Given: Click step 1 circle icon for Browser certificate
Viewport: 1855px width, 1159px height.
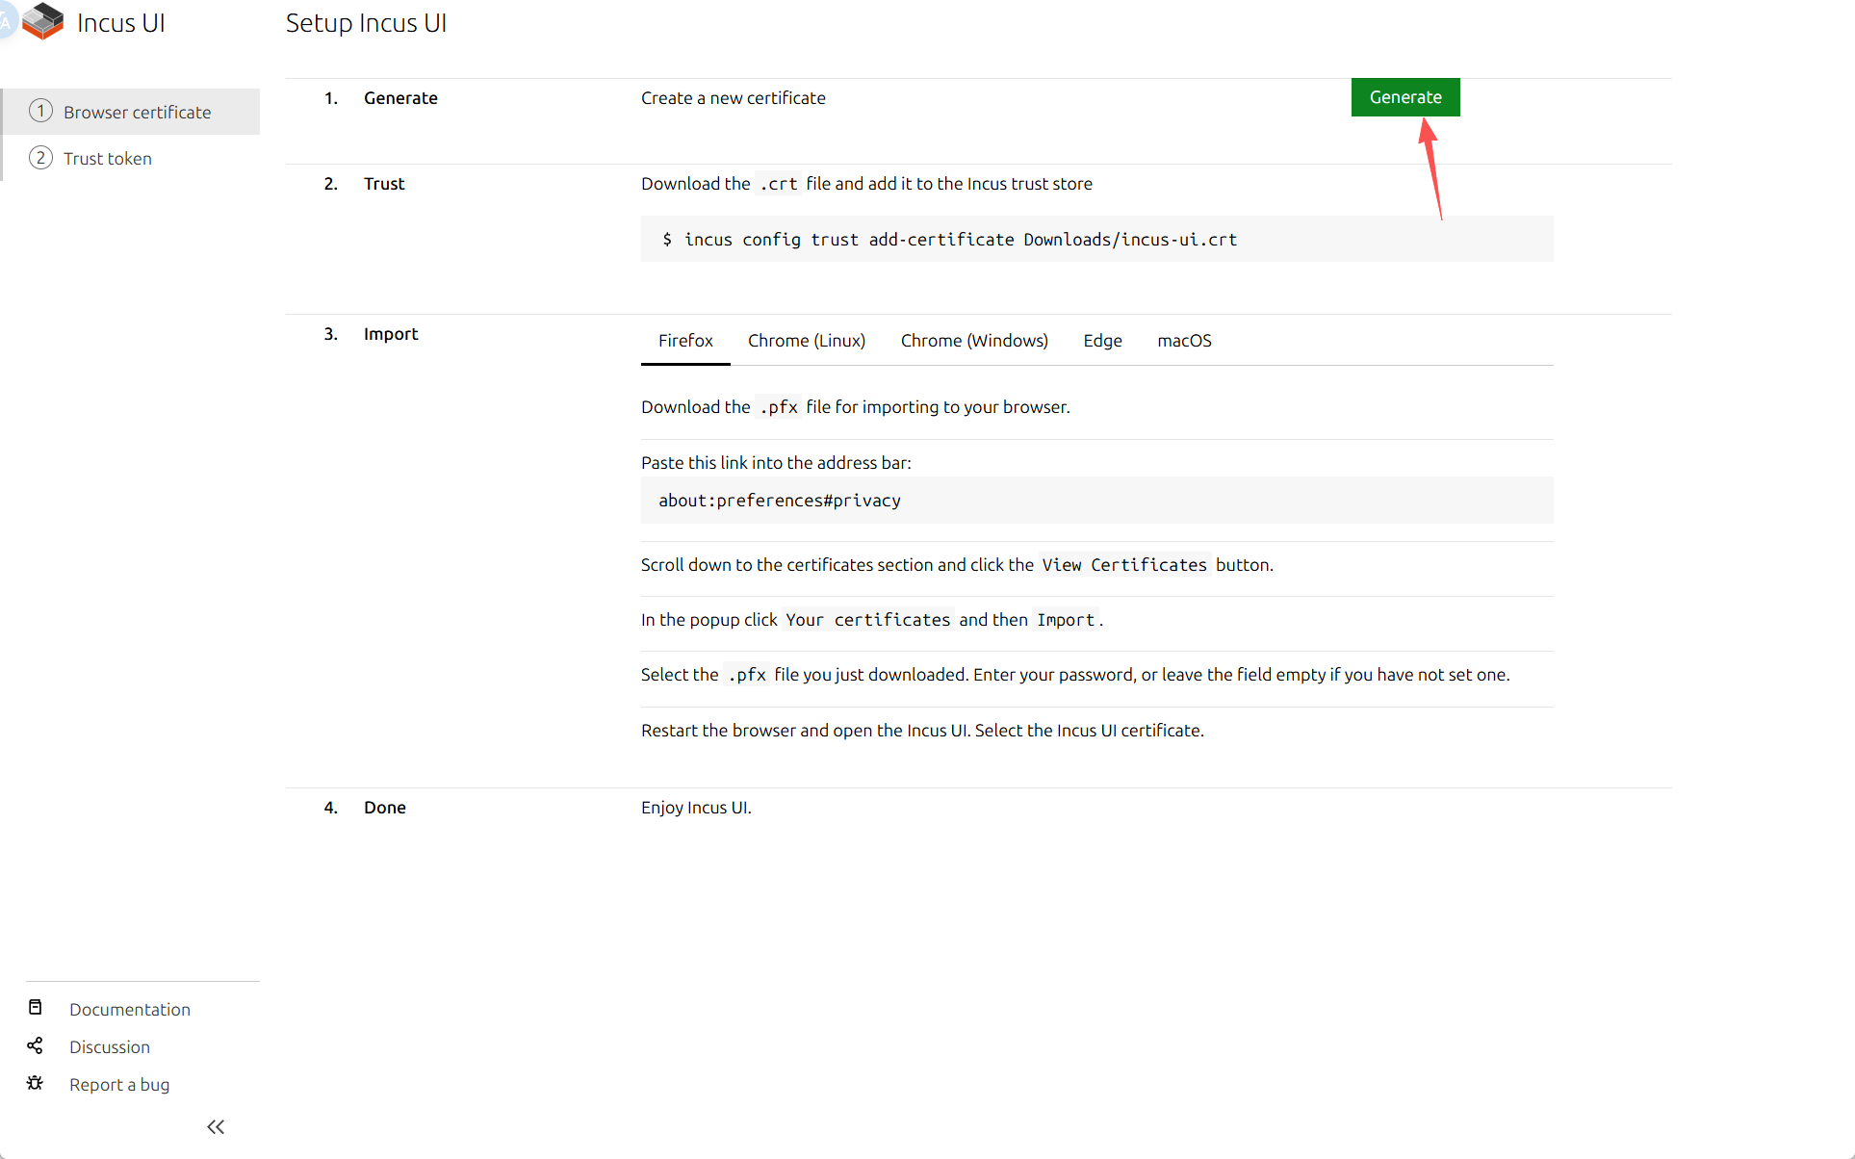Looking at the screenshot, I should pos(40,111).
